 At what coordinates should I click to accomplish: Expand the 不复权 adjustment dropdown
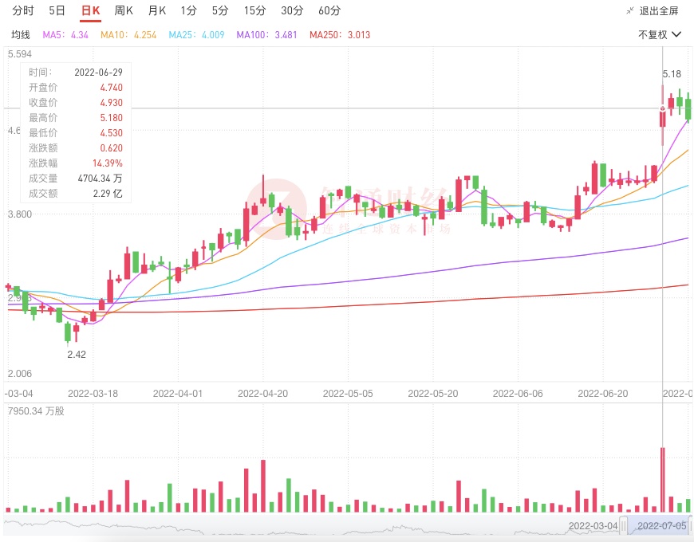point(660,35)
